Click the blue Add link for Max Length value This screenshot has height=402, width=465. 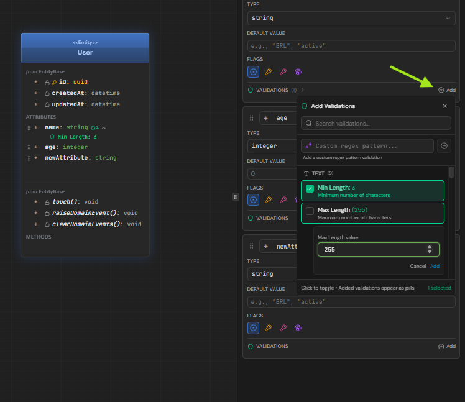435,266
